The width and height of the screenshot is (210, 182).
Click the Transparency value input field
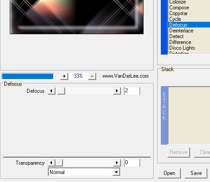pos(132,163)
